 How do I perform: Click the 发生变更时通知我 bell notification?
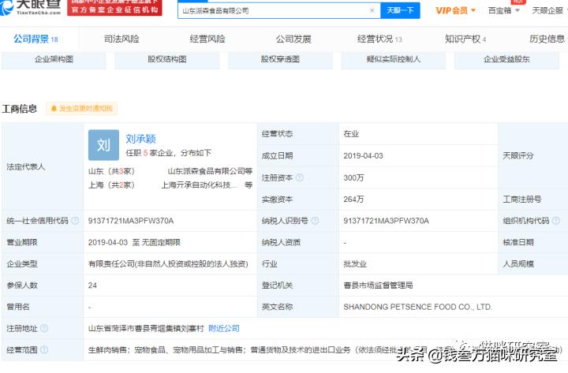81,109
